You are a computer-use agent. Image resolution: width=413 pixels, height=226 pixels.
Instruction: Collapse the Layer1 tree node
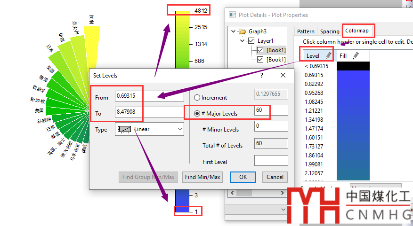(243, 41)
